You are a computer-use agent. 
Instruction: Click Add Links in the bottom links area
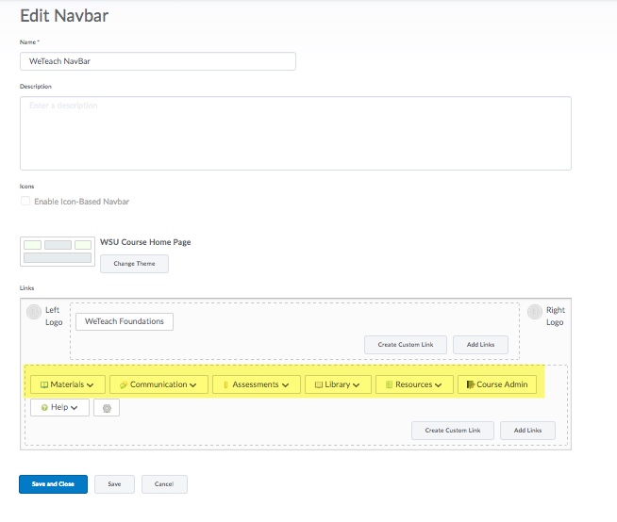[527, 430]
